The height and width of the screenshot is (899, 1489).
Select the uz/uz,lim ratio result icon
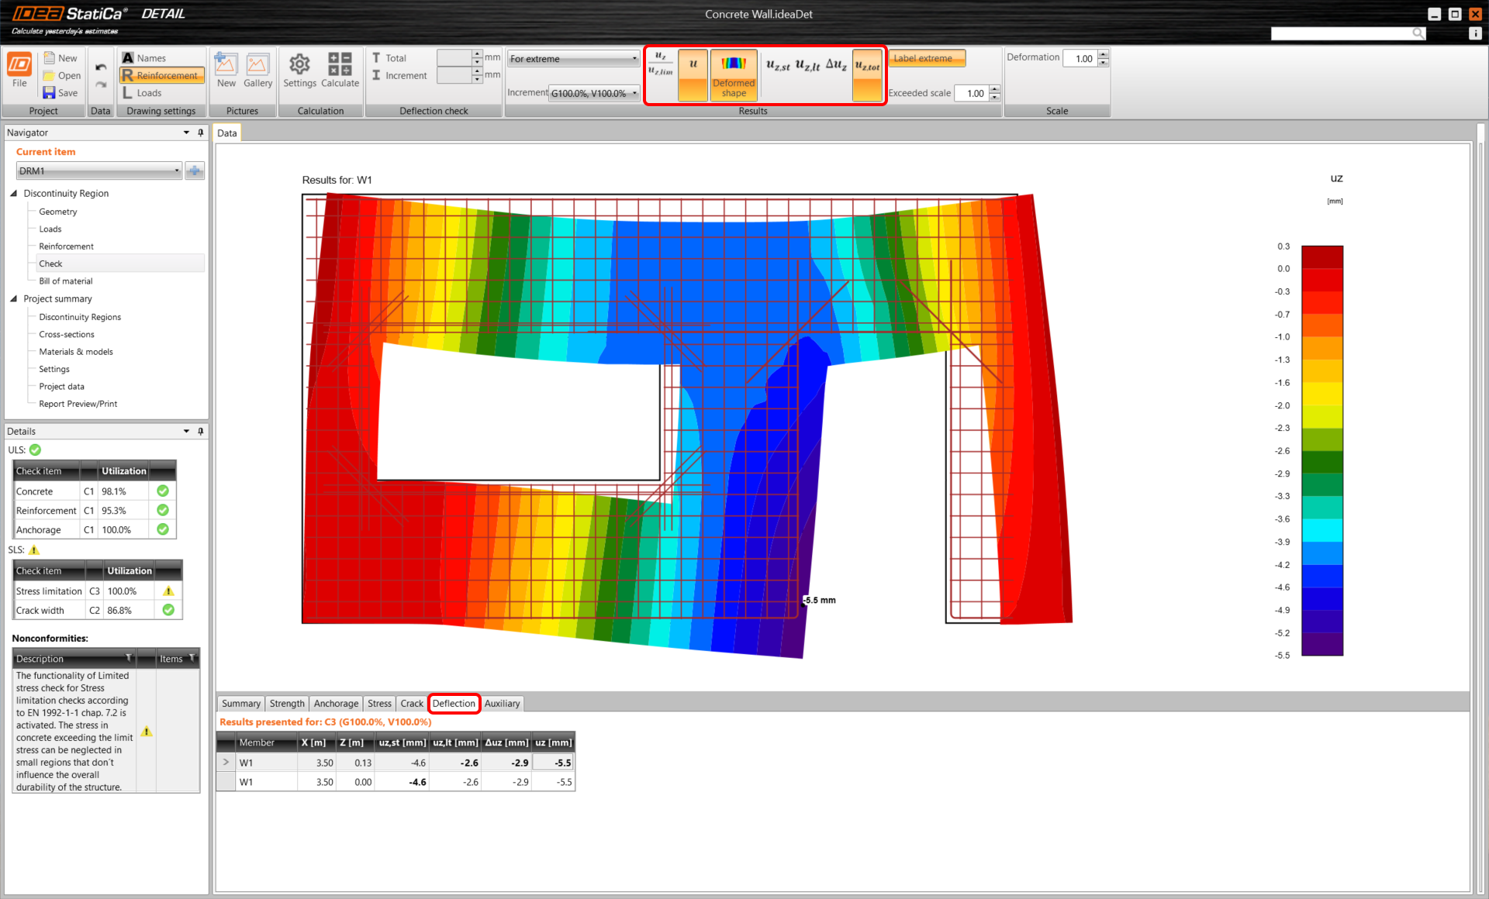661,64
